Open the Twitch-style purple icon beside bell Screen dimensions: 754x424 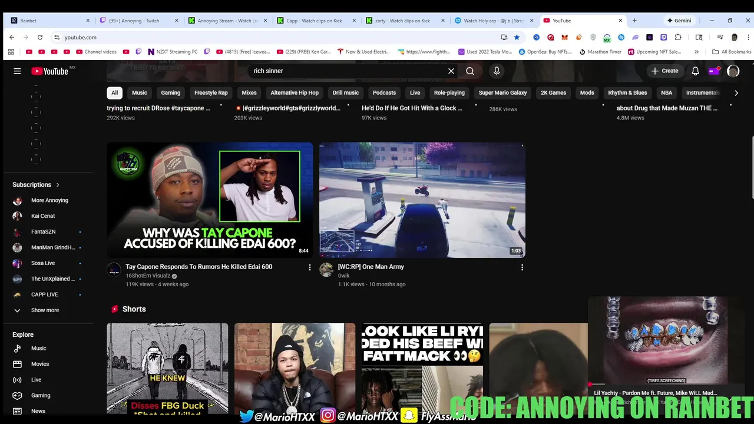[714, 71]
